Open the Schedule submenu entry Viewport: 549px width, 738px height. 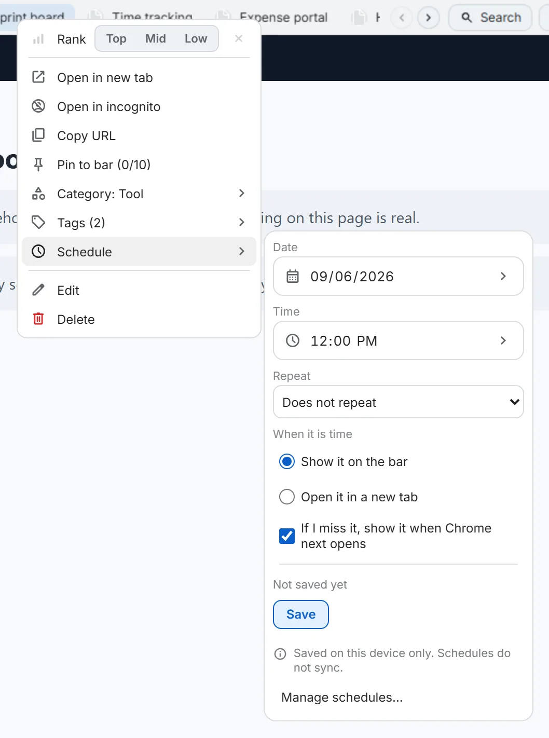coord(139,252)
